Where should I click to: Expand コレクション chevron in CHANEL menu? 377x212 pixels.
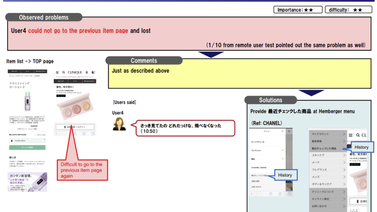(282, 150)
